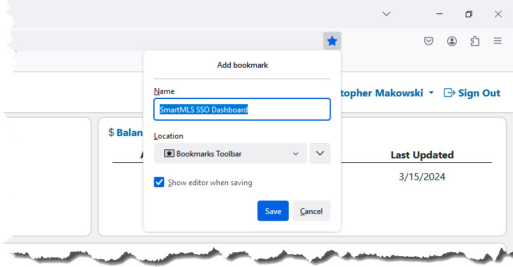This screenshot has height=267, width=513.
Task: Click the Show editor when saving label
Action: tap(210, 183)
